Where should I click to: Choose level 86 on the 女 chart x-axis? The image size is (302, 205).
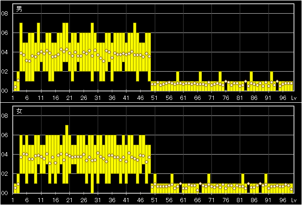point(254,200)
